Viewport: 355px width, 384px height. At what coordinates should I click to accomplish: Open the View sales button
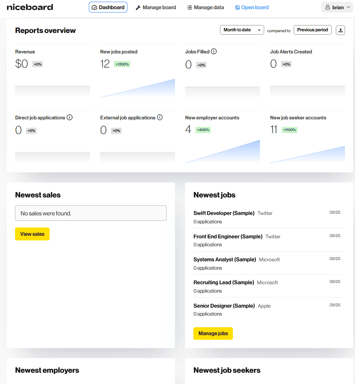(x=32, y=234)
